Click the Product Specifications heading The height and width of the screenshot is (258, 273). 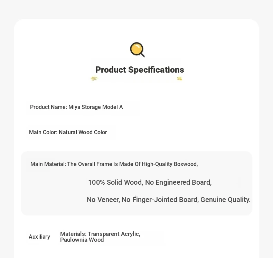pos(140,70)
